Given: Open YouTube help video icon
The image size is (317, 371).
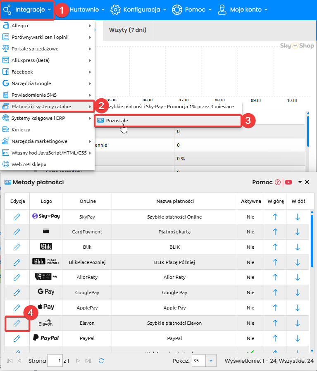Looking at the screenshot, I should 288,182.
